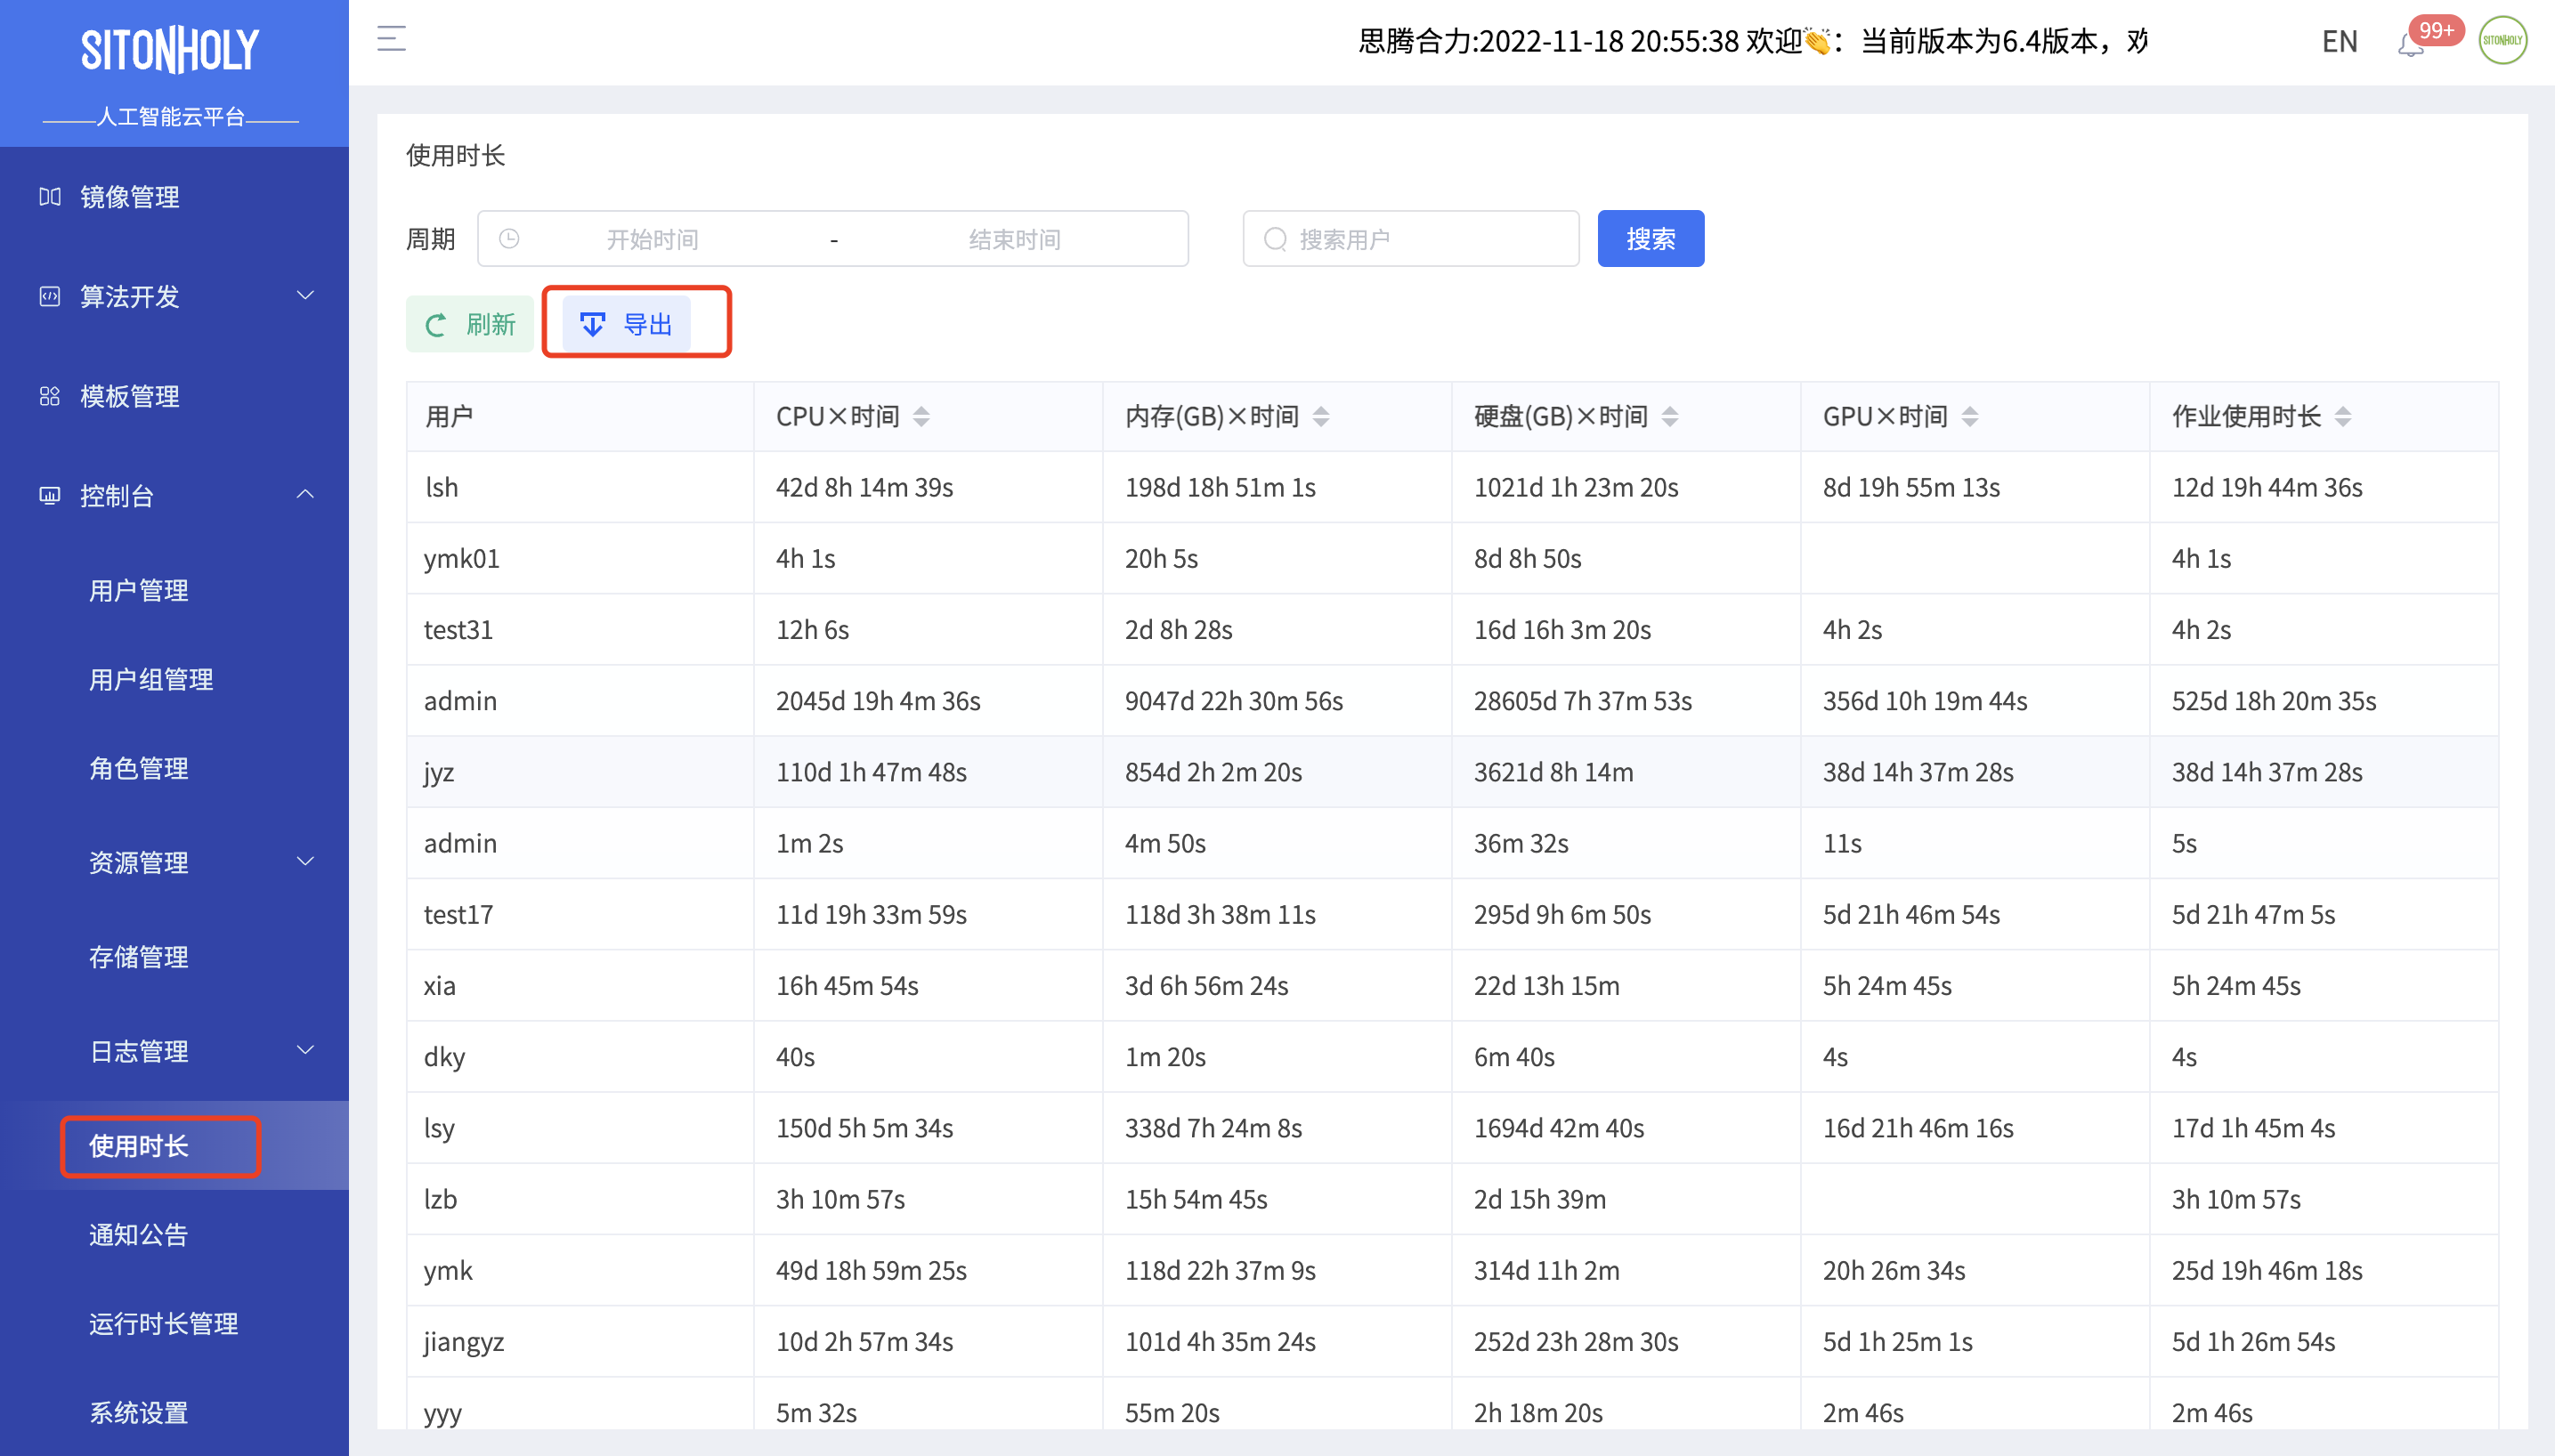The height and width of the screenshot is (1456, 2555).
Task: Go to 角色管理
Action: 138,768
